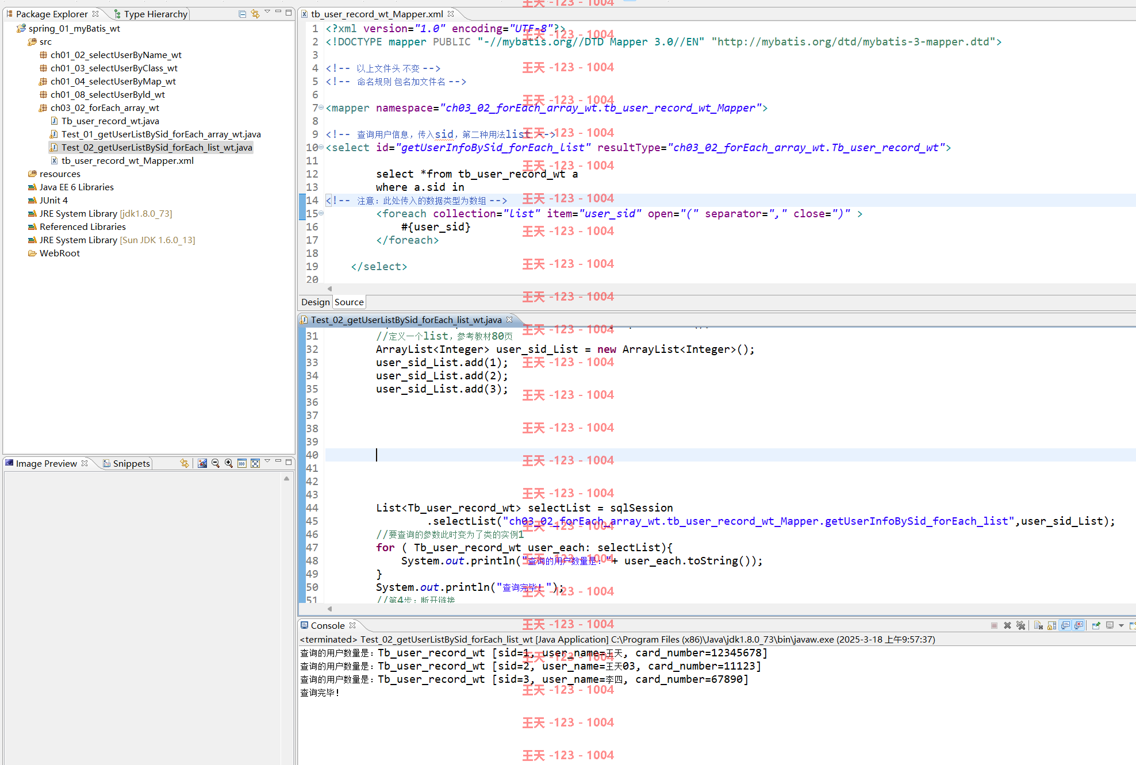Minimize the Image Preview panel
The image size is (1136, 765).
pyautogui.click(x=278, y=462)
